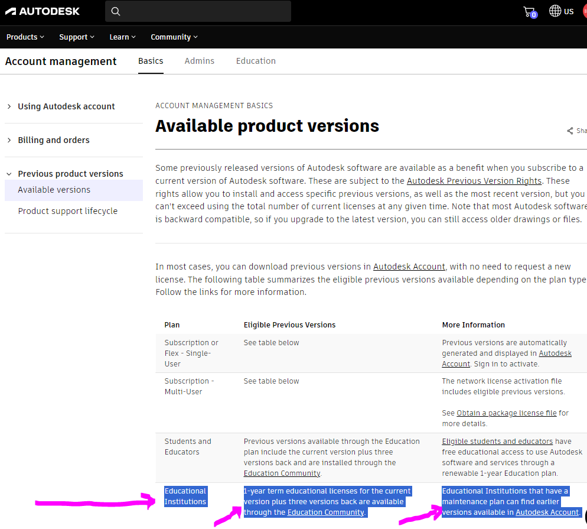Switch to the Education tab
587x529 pixels.
click(x=256, y=60)
